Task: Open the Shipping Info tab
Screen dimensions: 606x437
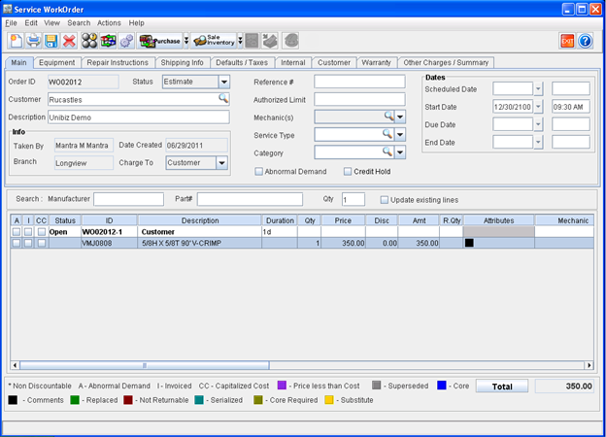Action: [x=182, y=62]
